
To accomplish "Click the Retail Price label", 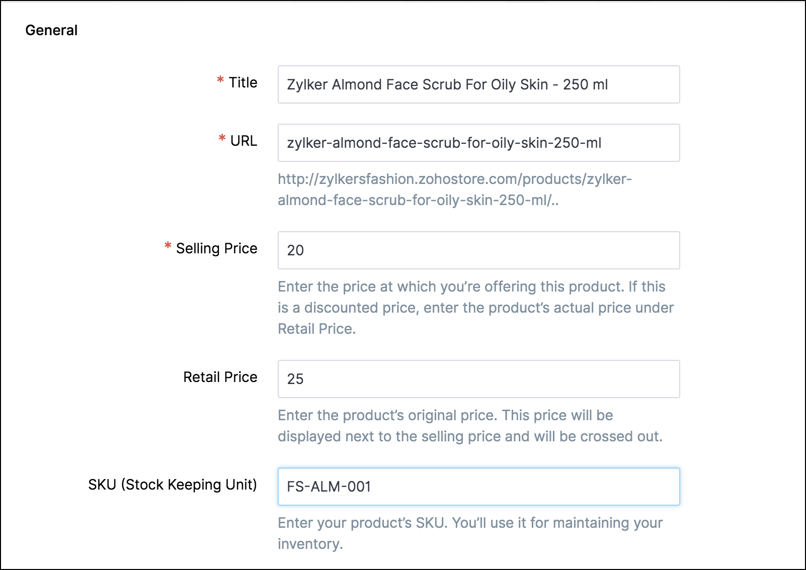I will tap(220, 377).
